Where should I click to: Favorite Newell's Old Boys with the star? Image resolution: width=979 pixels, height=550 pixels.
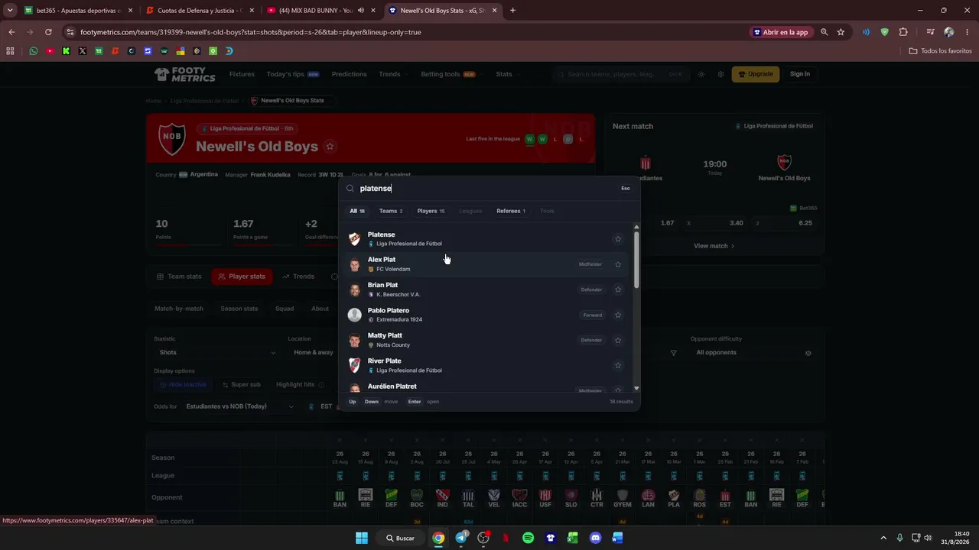(330, 147)
